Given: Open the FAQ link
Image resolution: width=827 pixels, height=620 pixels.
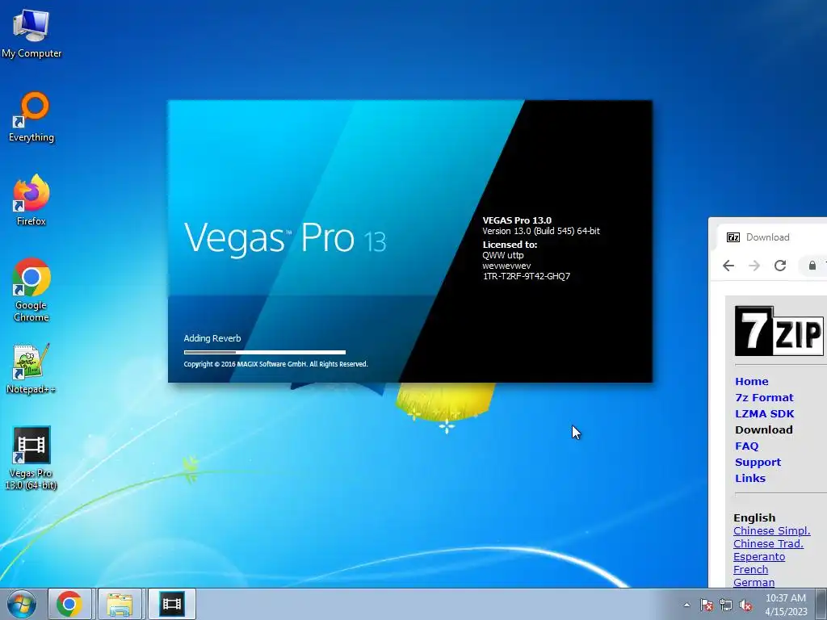Looking at the screenshot, I should coord(747,446).
